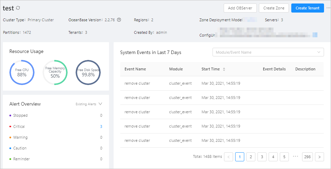Click the Total: 1488 items label
Image resolution: width=331 pixels, height=169 pixels.
pyautogui.click(x=207, y=156)
